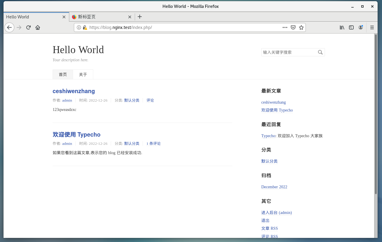
Task: Open the ceshiwenzhang post title
Action: [x=74, y=91]
